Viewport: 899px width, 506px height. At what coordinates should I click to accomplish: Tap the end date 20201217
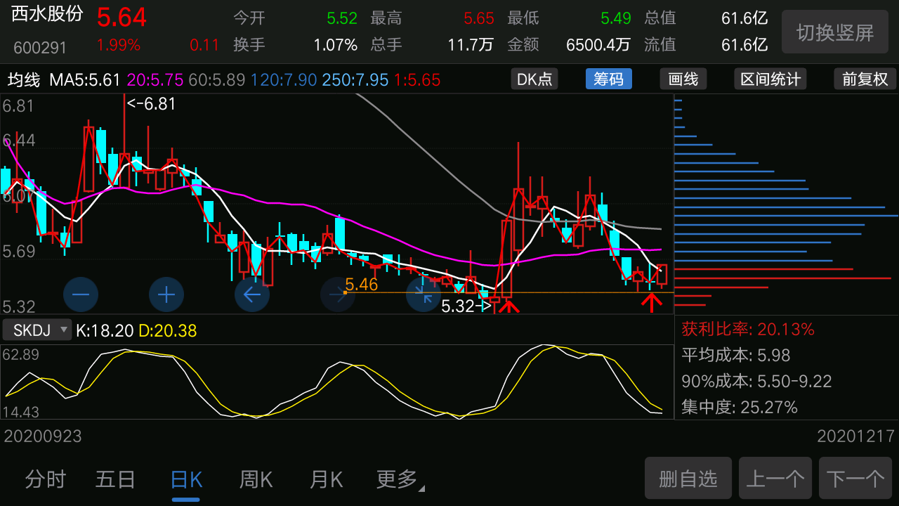856,436
